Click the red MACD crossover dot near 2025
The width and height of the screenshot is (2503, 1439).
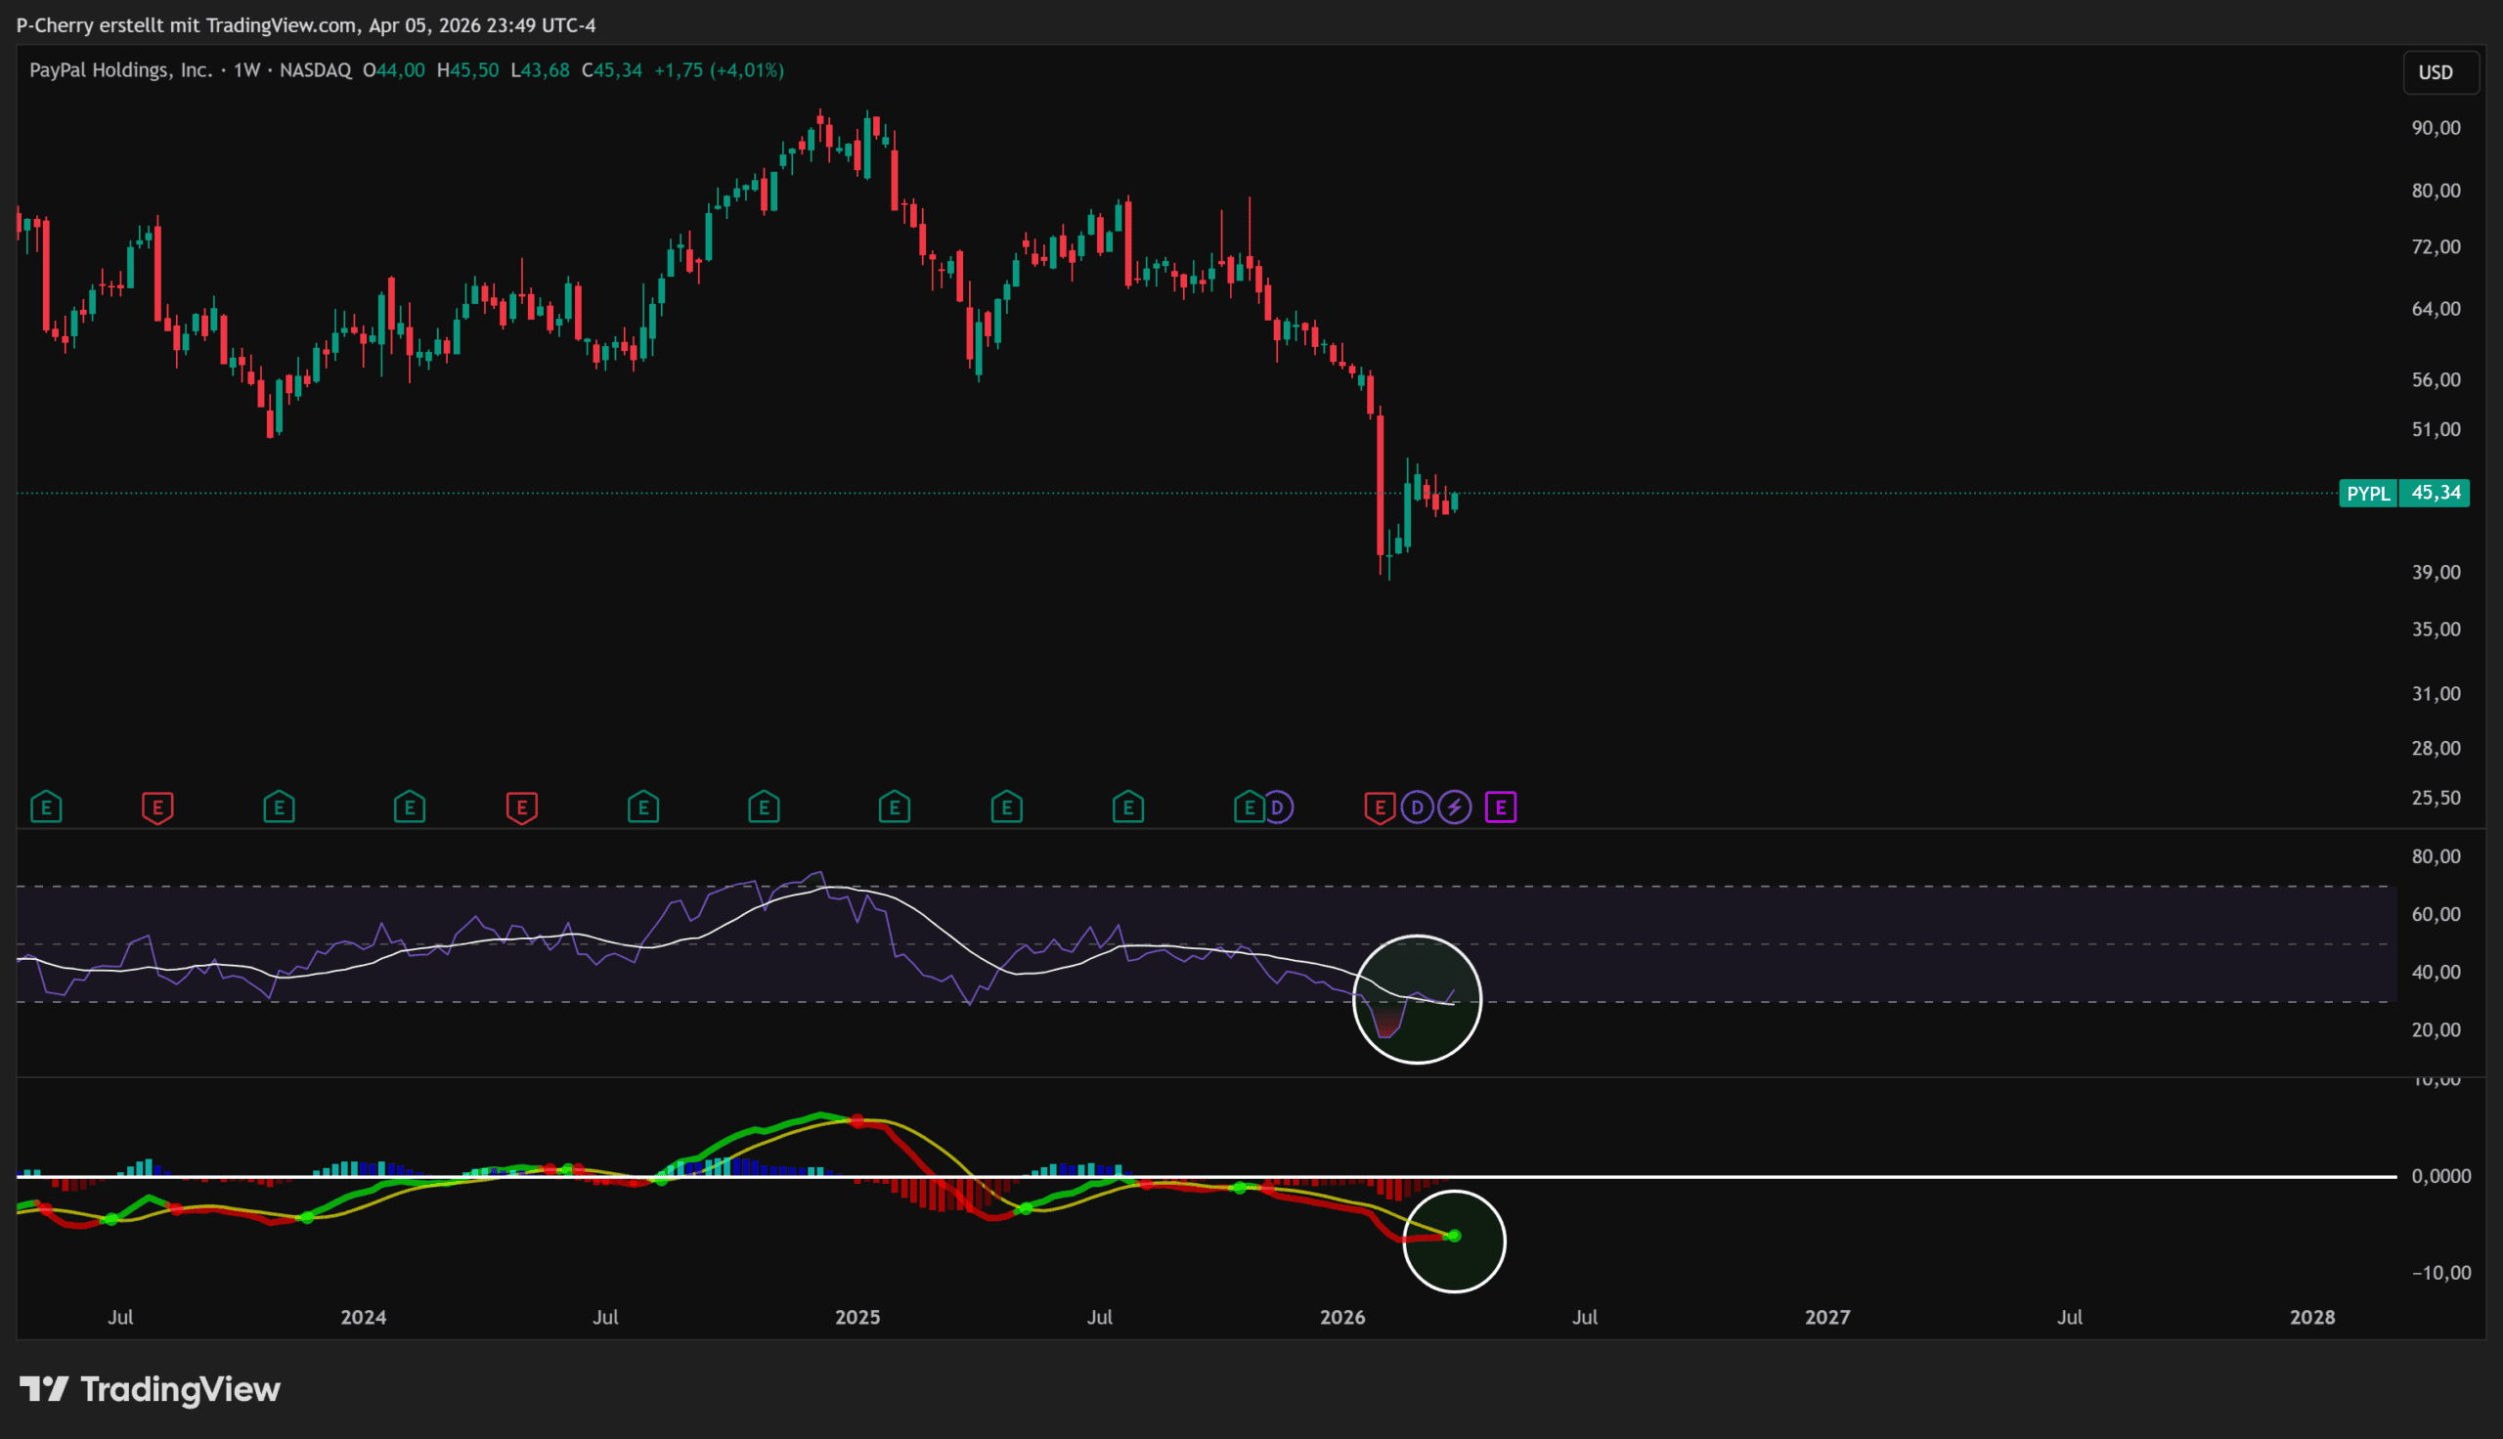(x=856, y=1120)
